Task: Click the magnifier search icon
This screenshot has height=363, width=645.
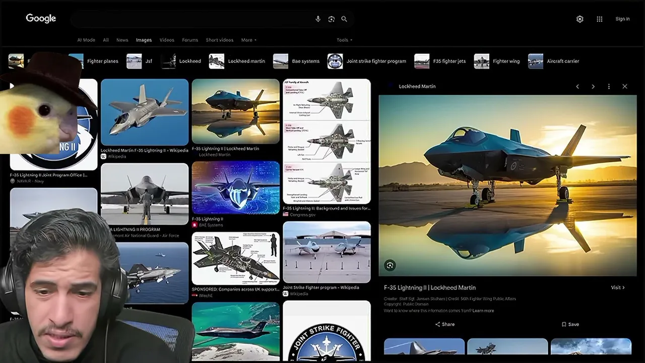Action: point(344,19)
